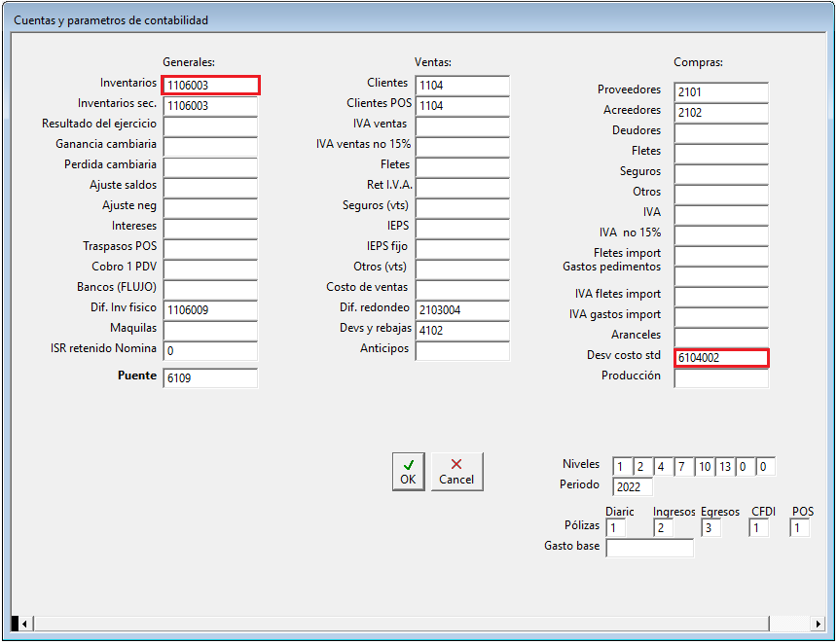Focus the Ajuste neg field

point(210,208)
